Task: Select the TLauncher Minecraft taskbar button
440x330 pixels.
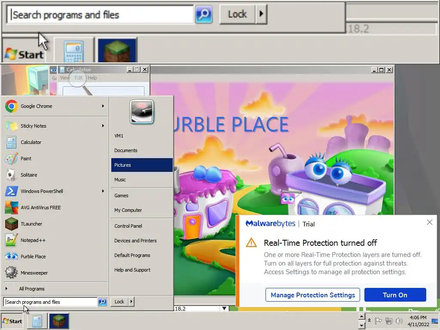Action: tap(59, 321)
